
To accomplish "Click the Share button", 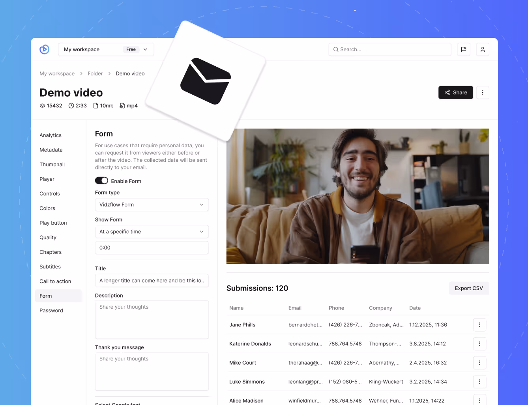I will 456,92.
